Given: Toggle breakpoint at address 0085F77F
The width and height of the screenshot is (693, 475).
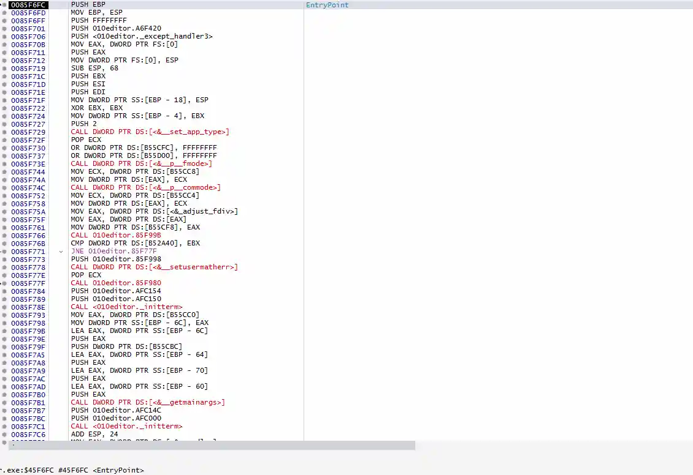Looking at the screenshot, I should pyautogui.click(x=6, y=283).
